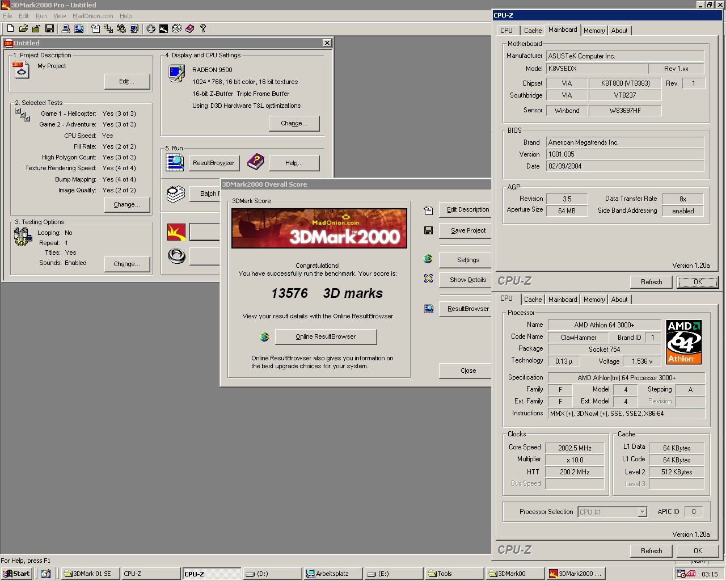Click the batch run stacked papers toolbar icon
This screenshot has width=726, height=581.
[176, 28]
